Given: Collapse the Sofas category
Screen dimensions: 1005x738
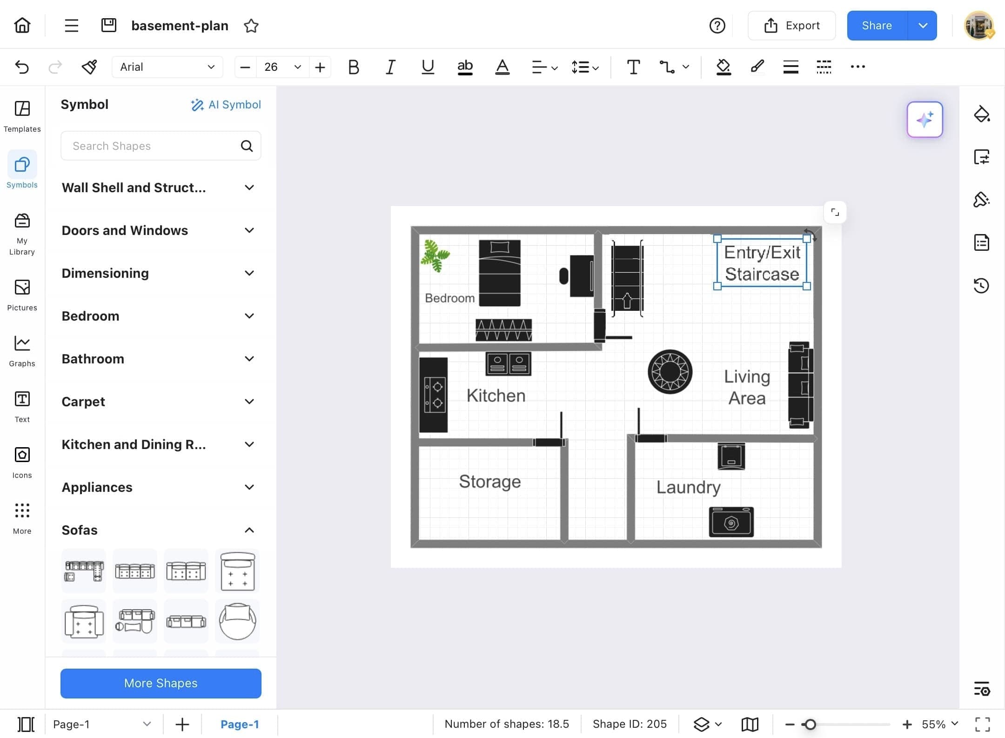Looking at the screenshot, I should (x=249, y=530).
